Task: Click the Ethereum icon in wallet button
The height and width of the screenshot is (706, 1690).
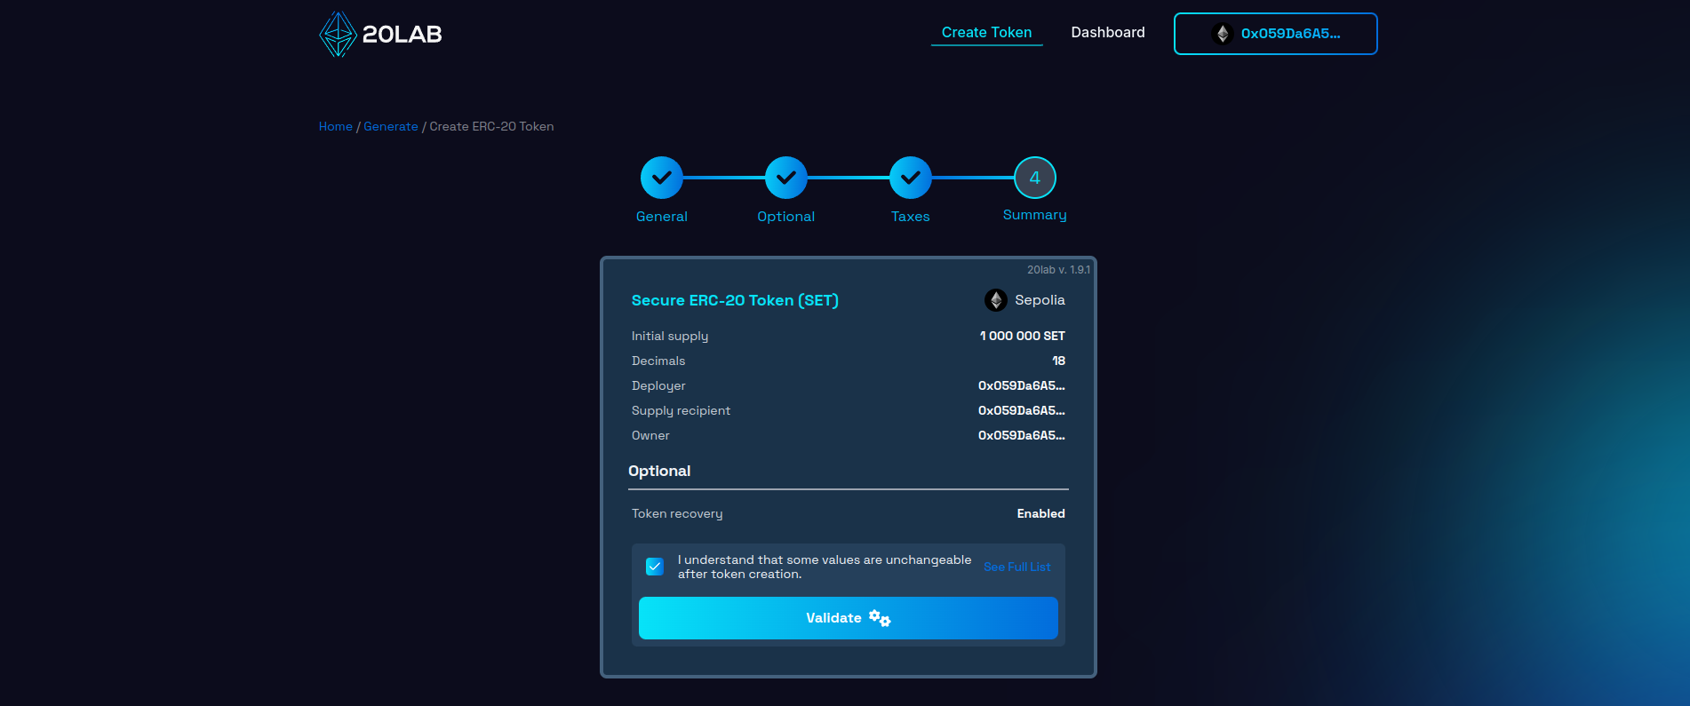Action: [1223, 34]
